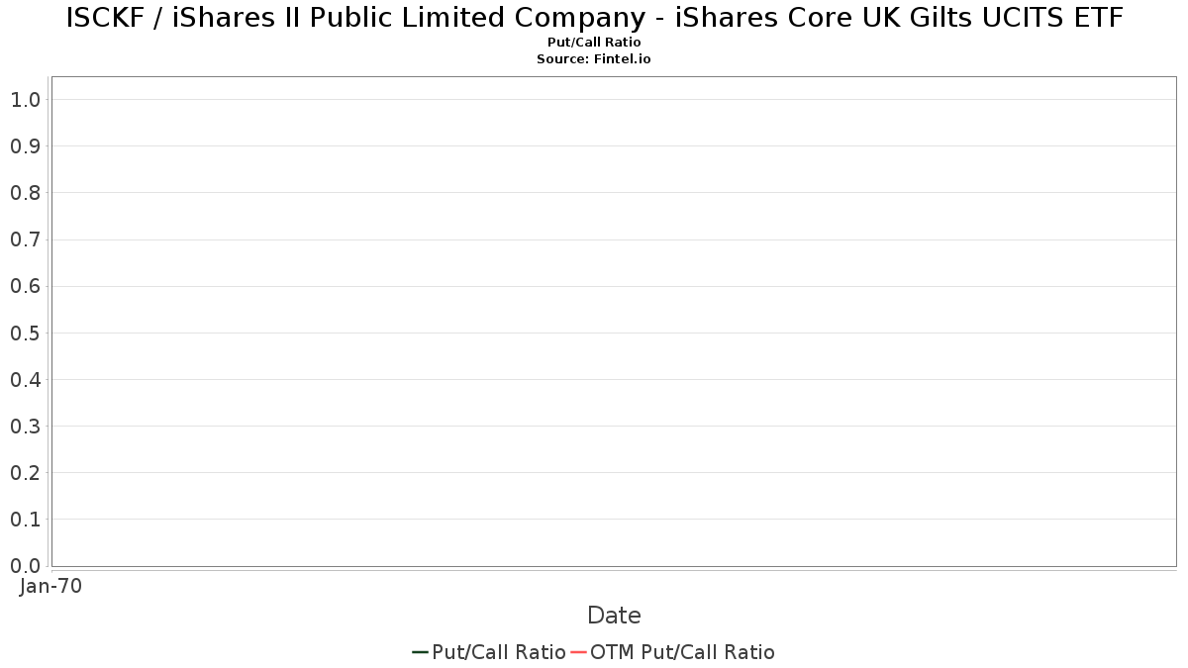Click the 1.0 y-axis label

click(x=25, y=100)
